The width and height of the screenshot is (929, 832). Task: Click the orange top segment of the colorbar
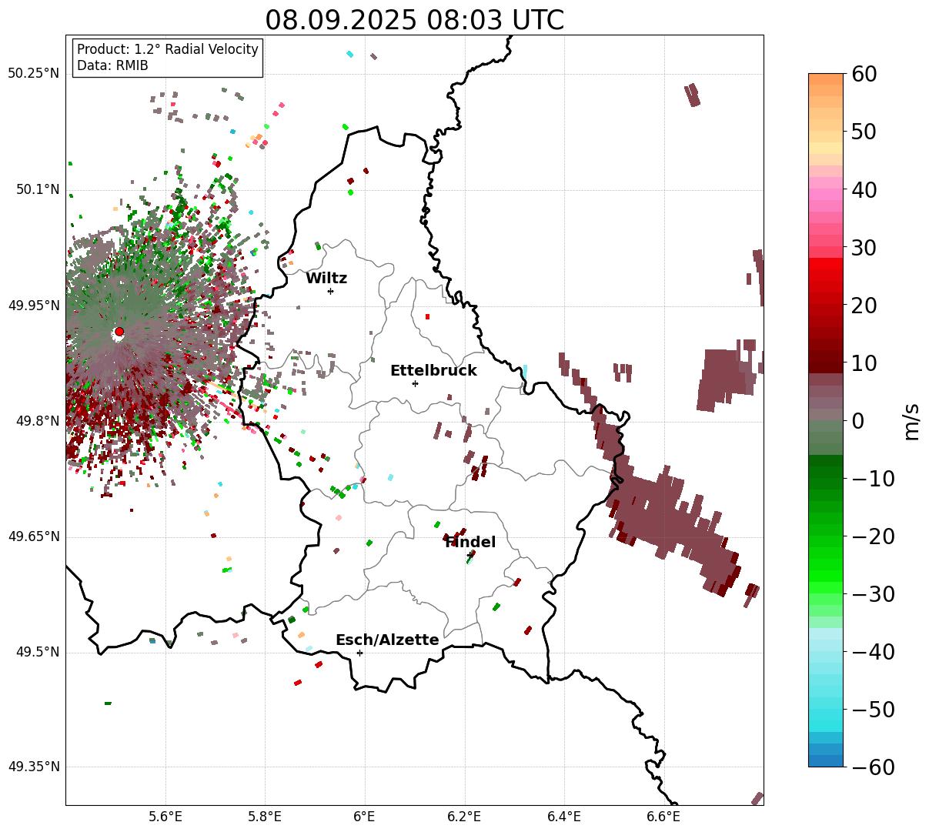coord(826,79)
